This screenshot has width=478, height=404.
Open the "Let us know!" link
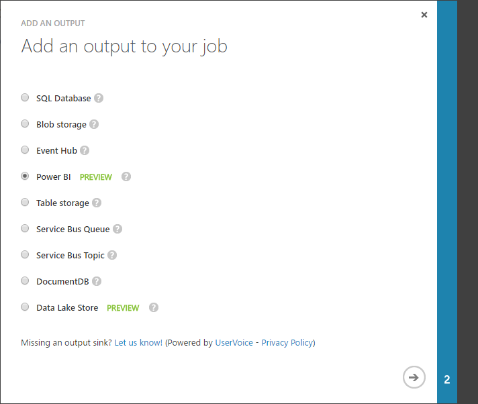pos(138,342)
